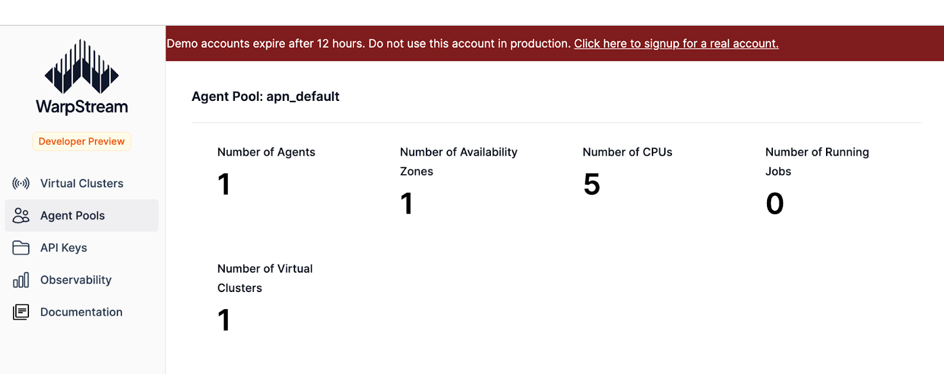
Task: Click the WarpStream logo graphic
Action: [x=81, y=66]
